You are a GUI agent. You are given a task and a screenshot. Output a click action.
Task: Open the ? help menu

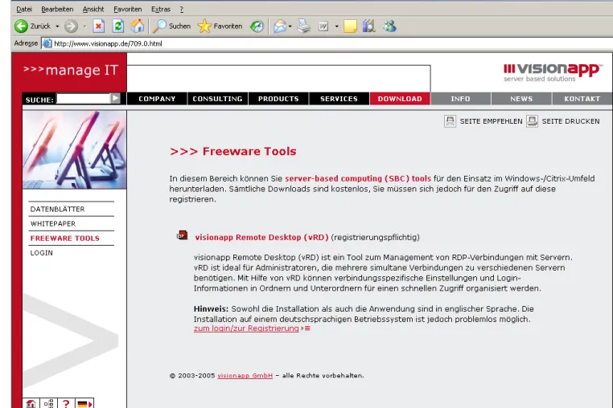point(181,9)
